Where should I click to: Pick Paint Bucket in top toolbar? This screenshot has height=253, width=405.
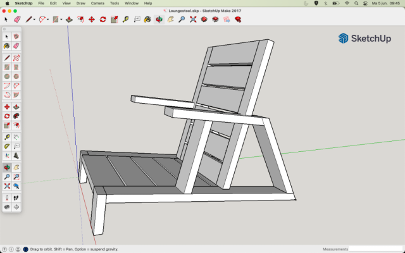(147, 20)
